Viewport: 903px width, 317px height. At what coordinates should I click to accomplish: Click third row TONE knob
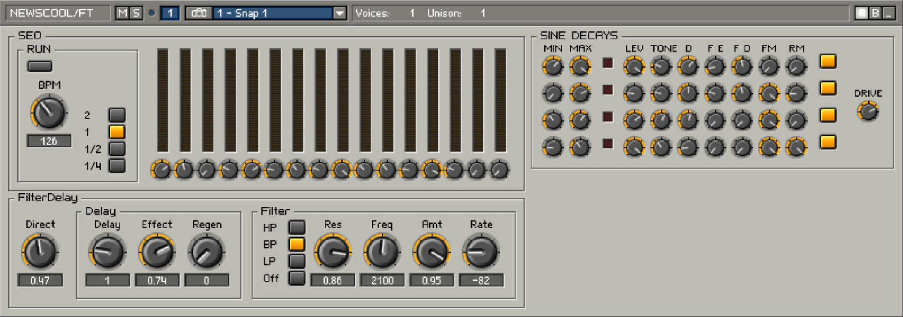coord(661,120)
